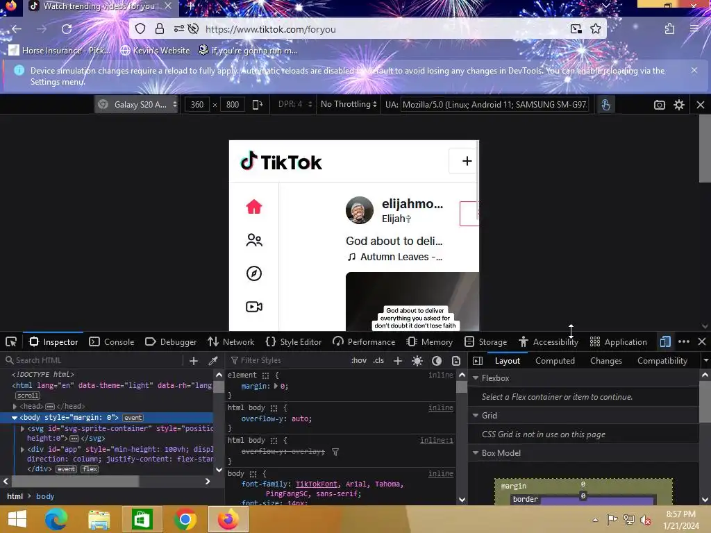Image resolution: width=711 pixels, height=533 pixels.
Task: Dismiss the device simulation notification
Action: 694,70
